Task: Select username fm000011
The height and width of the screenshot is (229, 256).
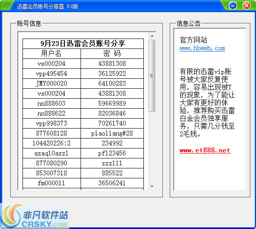Action: tap(51, 183)
